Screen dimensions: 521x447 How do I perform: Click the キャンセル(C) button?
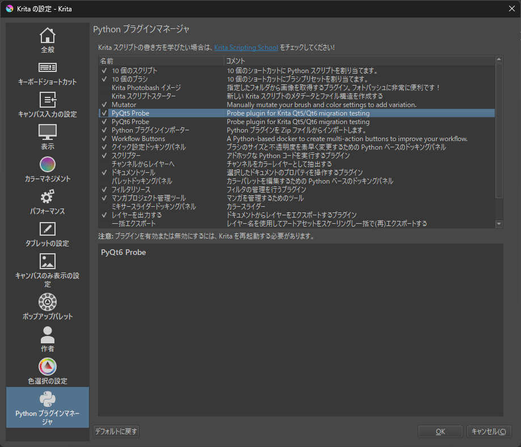(x=489, y=431)
